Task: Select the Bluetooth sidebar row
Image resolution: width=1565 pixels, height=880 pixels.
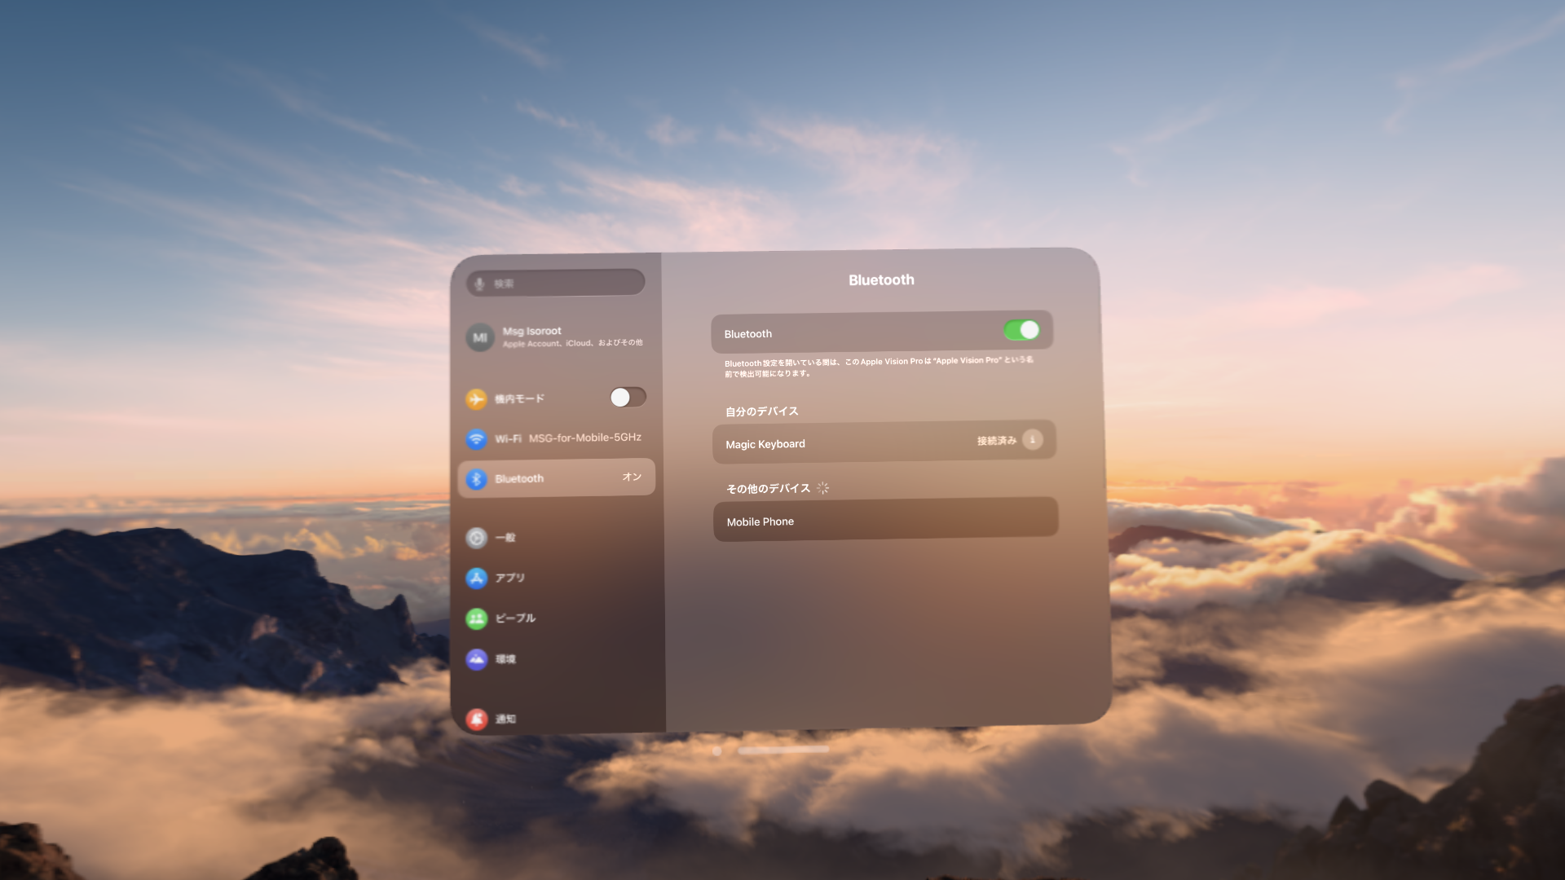Action: pyautogui.click(x=557, y=478)
